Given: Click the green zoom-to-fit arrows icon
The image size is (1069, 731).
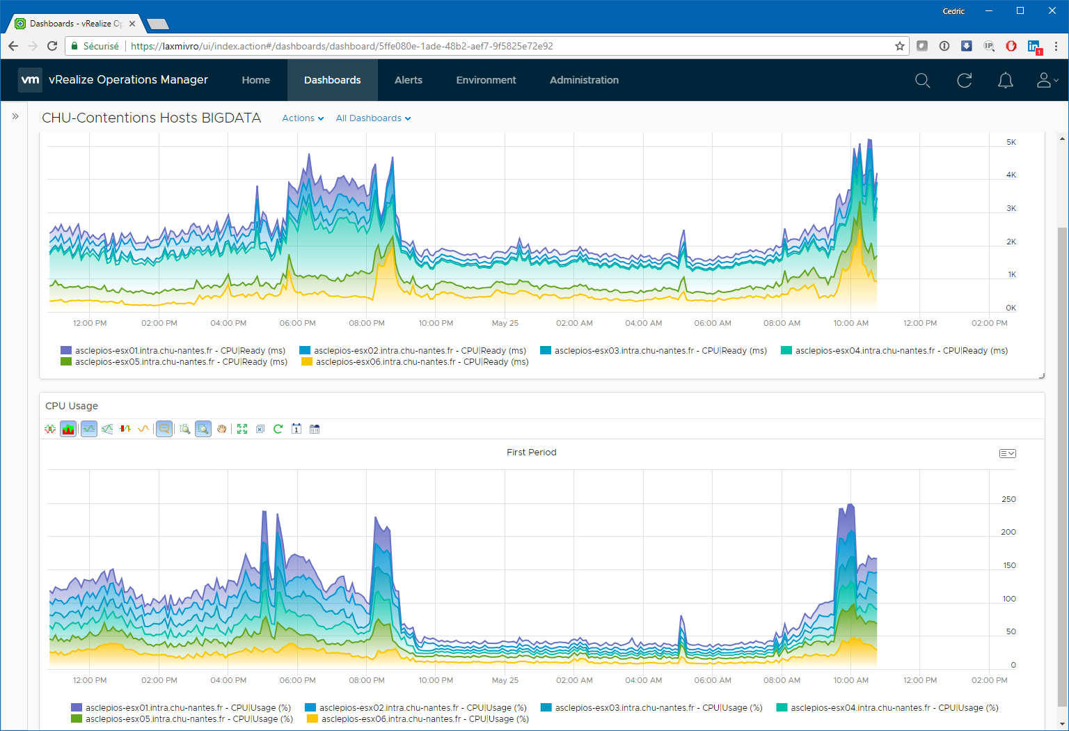Looking at the screenshot, I should click(x=242, y=429).
